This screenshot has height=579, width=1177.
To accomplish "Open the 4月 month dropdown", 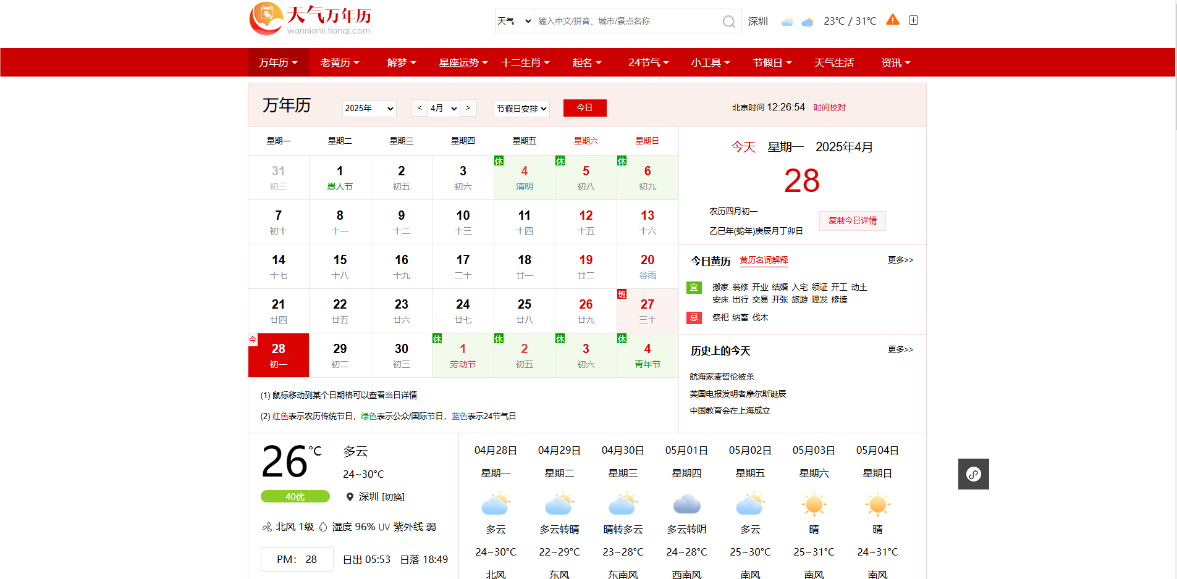I will point(444,109).
